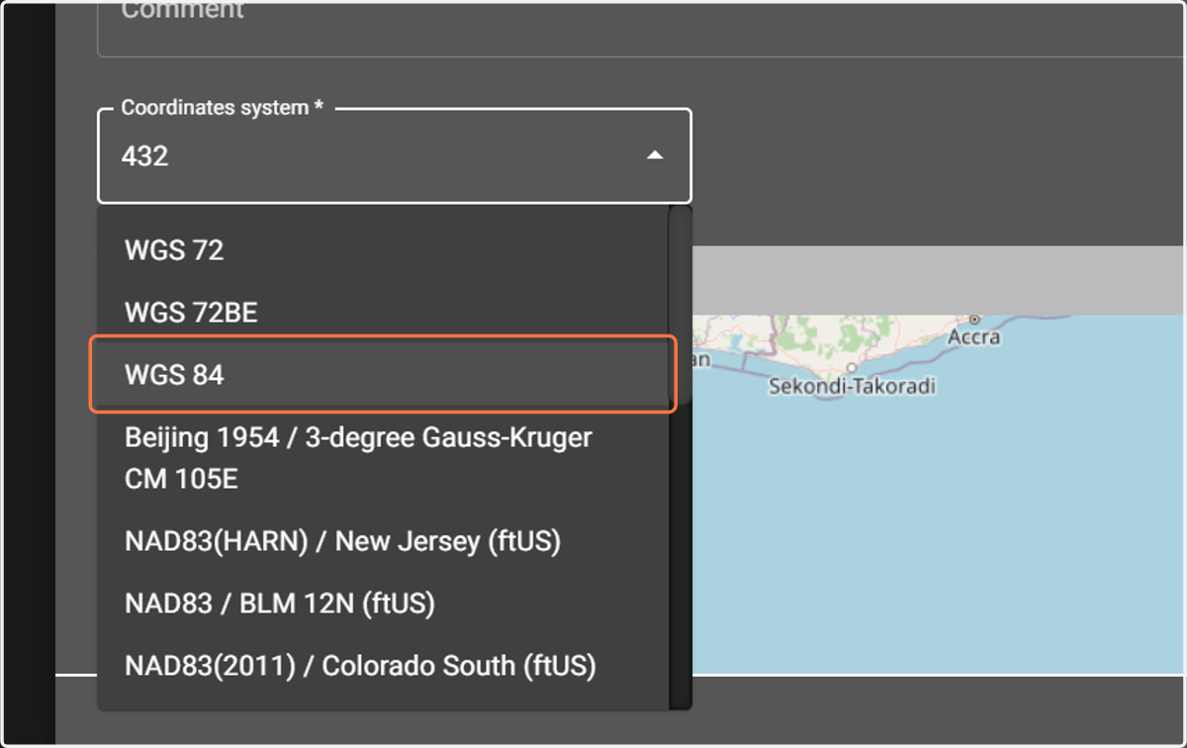Click Accra label on the map
Screen dimensions: 1187x748
973,337
